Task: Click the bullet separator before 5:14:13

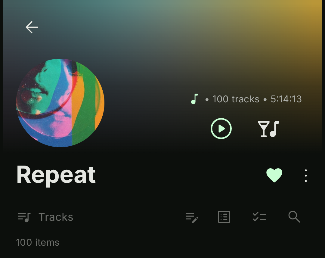Action: tap(265, 100)
